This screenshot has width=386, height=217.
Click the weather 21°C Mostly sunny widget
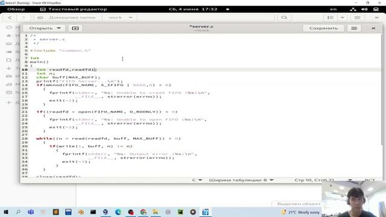[x=301, y=212]
